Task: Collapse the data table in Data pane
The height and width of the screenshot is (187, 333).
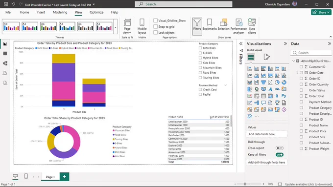Action: tap(294, 61)
